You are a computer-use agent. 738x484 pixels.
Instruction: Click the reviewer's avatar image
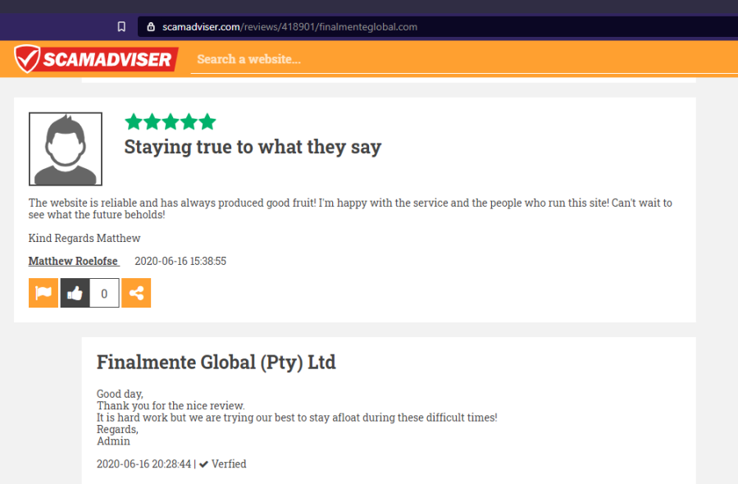pyautogui.click(x=66, y=148)
